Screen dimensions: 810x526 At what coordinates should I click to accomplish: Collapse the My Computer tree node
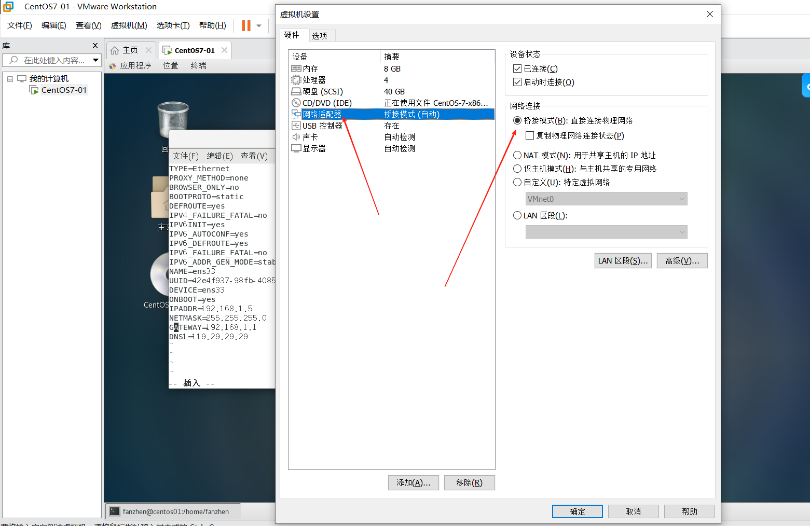(x=10, y=79)
